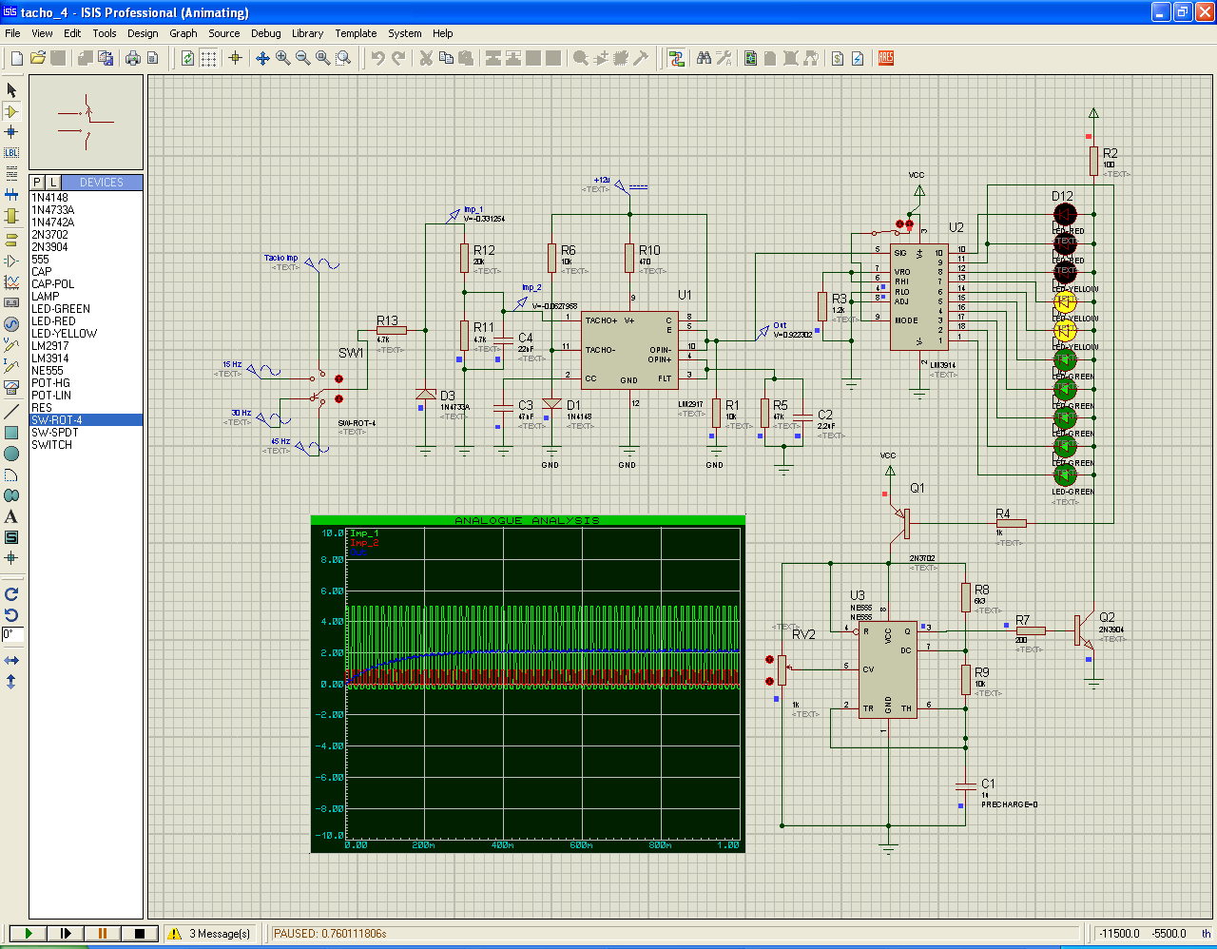Select the Wire Label tool

11,152
